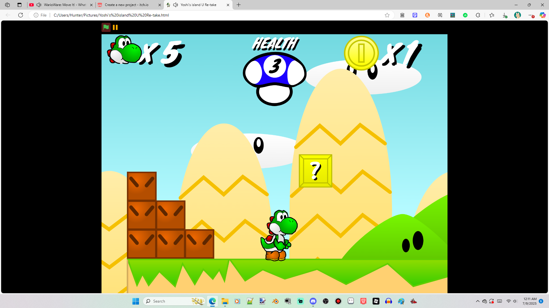Open Discord from the taskbar

313,301
